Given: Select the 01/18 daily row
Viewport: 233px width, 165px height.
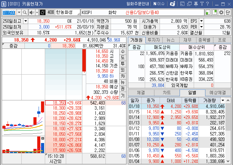Looking at the screenshot, I should pyautogui.click(x=177, y=106).
